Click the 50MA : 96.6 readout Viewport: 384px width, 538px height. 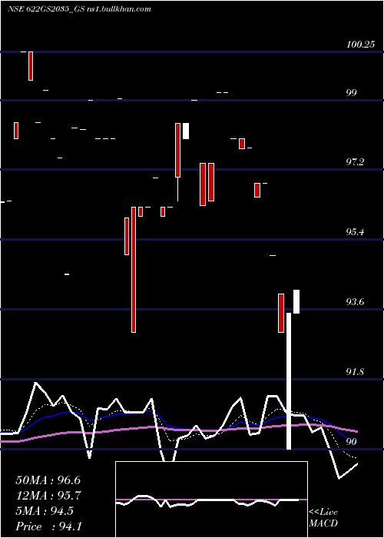48,480
